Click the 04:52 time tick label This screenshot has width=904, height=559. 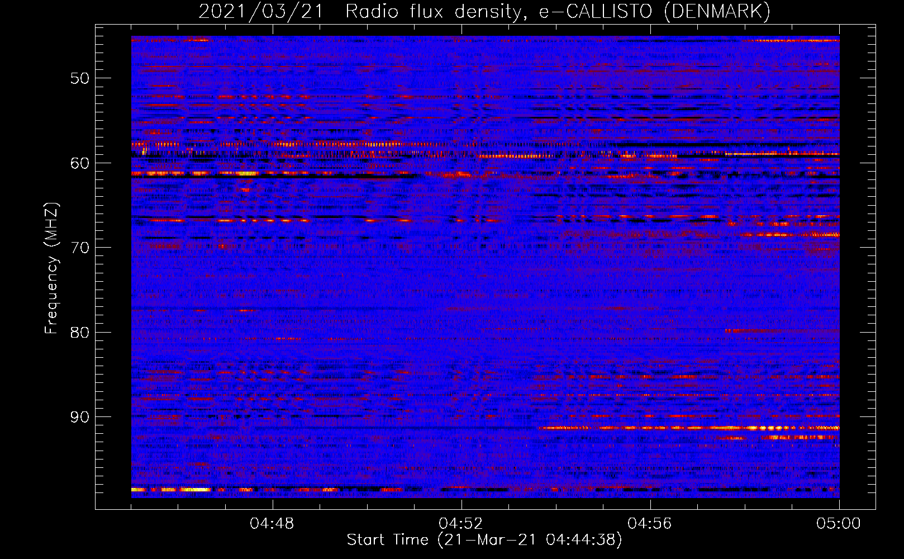461,524
